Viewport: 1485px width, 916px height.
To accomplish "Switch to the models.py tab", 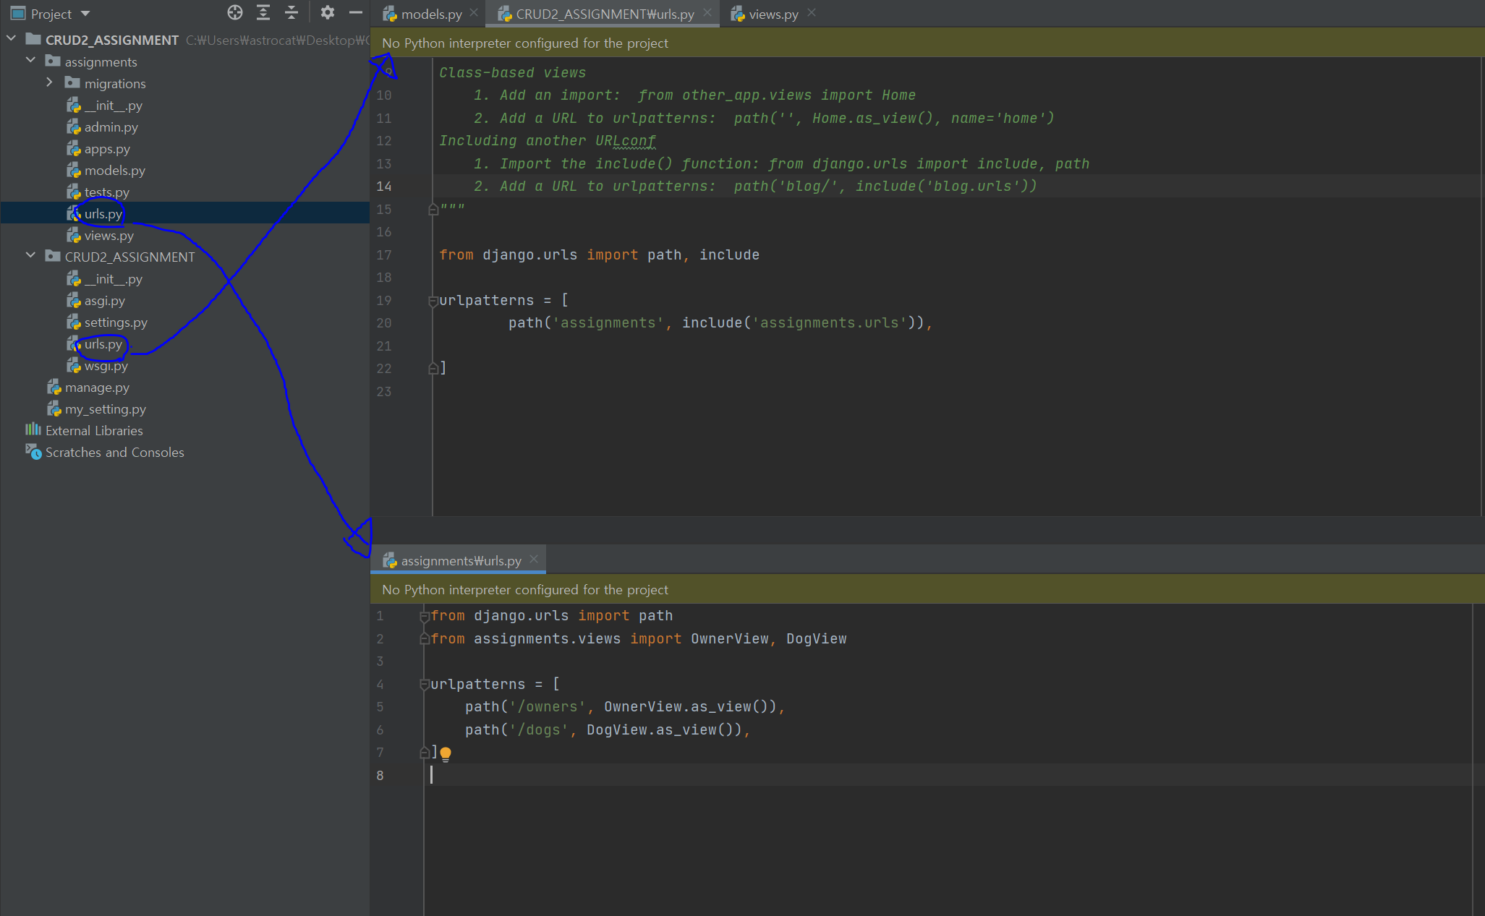I will (x=430, y=14).
